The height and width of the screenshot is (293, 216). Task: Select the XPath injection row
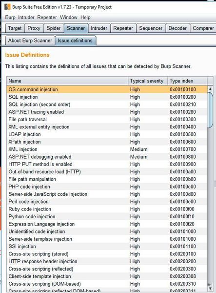tap(107, 142)
